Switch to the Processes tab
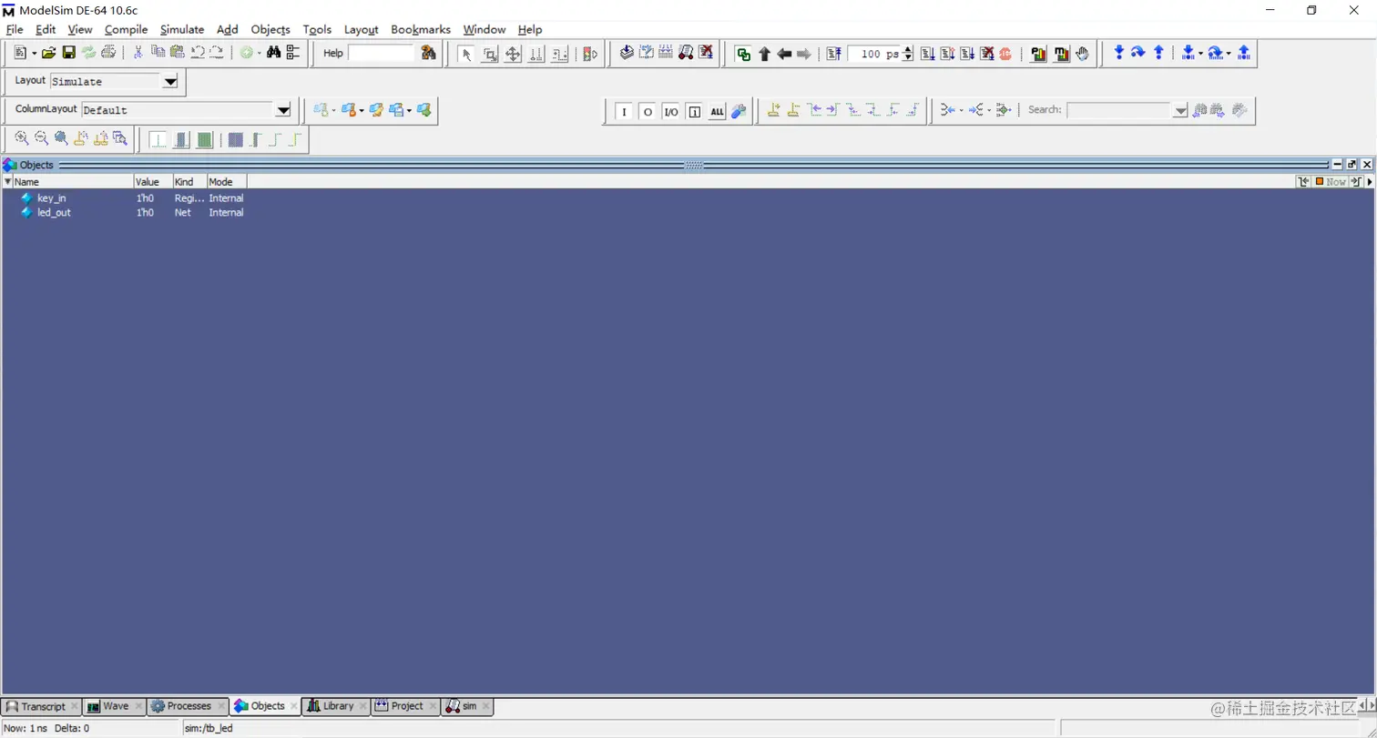The width and height of the screenshot is (1377, 738). [189, 706]
